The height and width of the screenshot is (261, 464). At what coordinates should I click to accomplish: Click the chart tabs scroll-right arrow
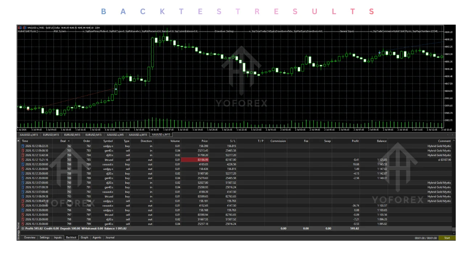point(453,135)
